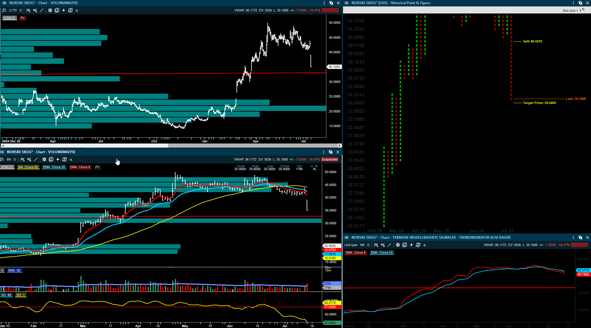Collapse toolbar of TRENDINDIKATOR chart
The image size is (591, 328).
point(425,245)
